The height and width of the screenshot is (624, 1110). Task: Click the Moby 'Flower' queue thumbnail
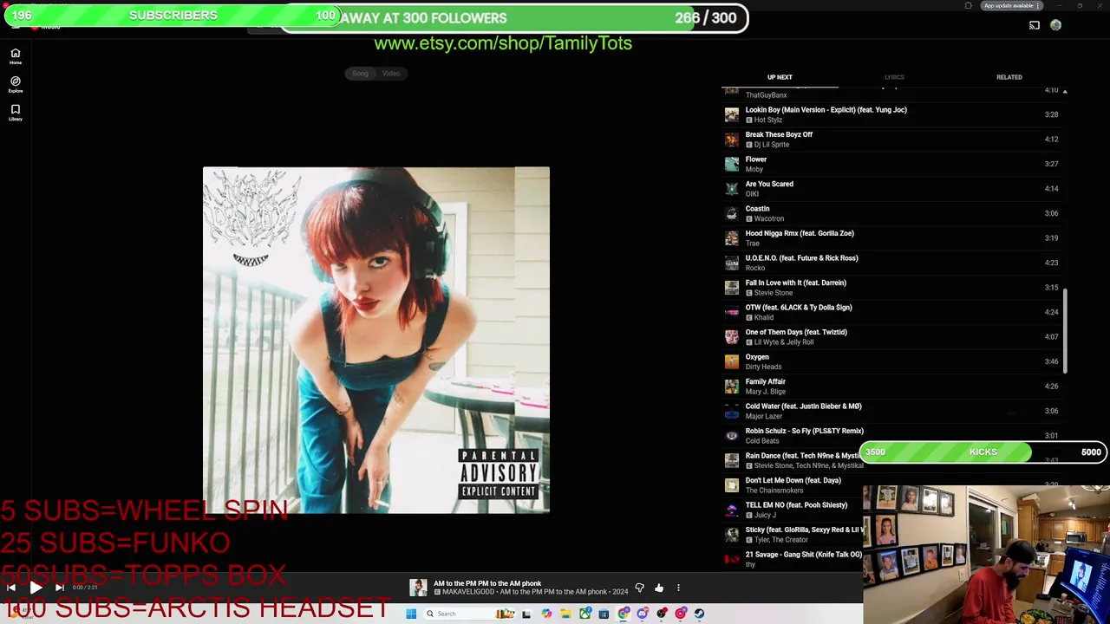tap(732, 164)
